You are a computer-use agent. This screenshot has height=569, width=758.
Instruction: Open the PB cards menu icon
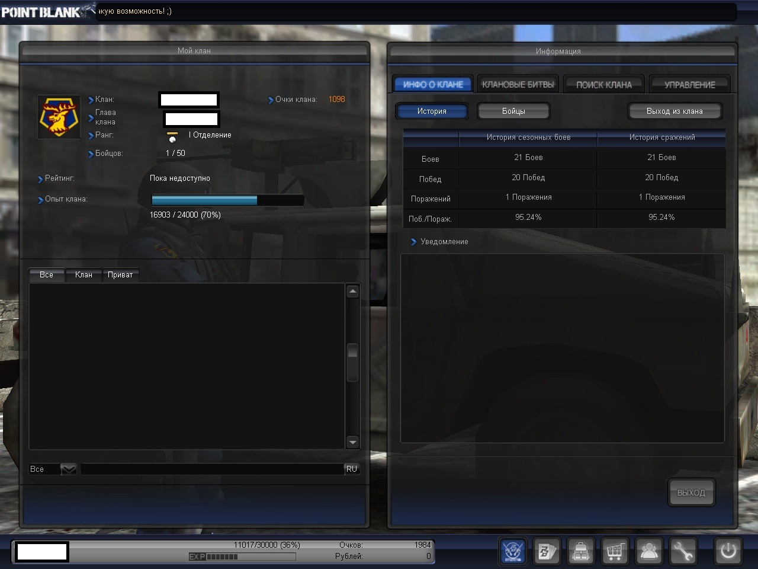click(546, 551)
